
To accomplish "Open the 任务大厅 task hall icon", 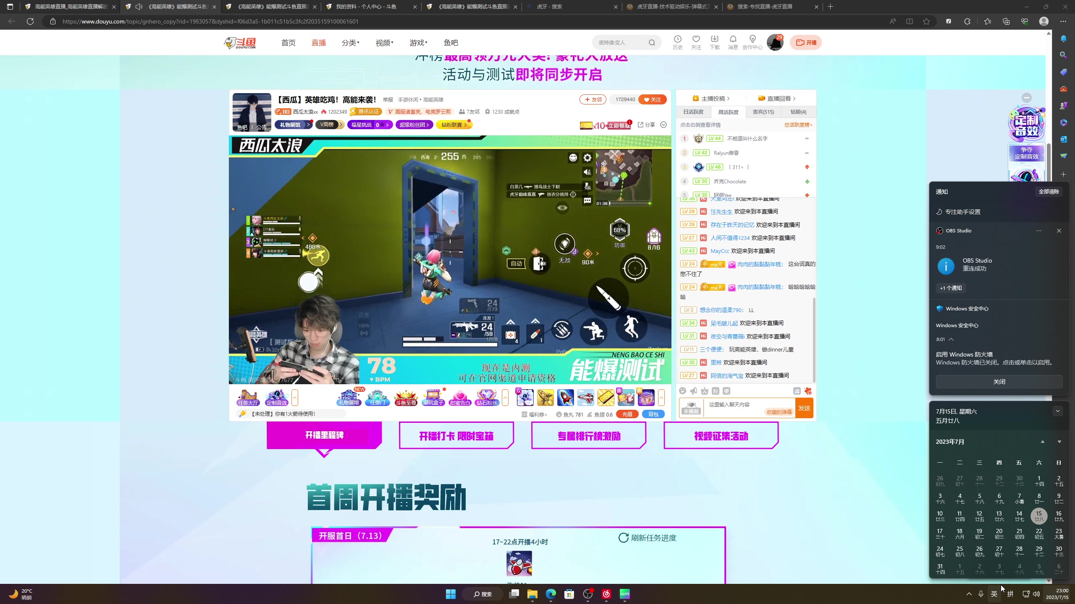I will pyautogui.click(x=248, y=398).
